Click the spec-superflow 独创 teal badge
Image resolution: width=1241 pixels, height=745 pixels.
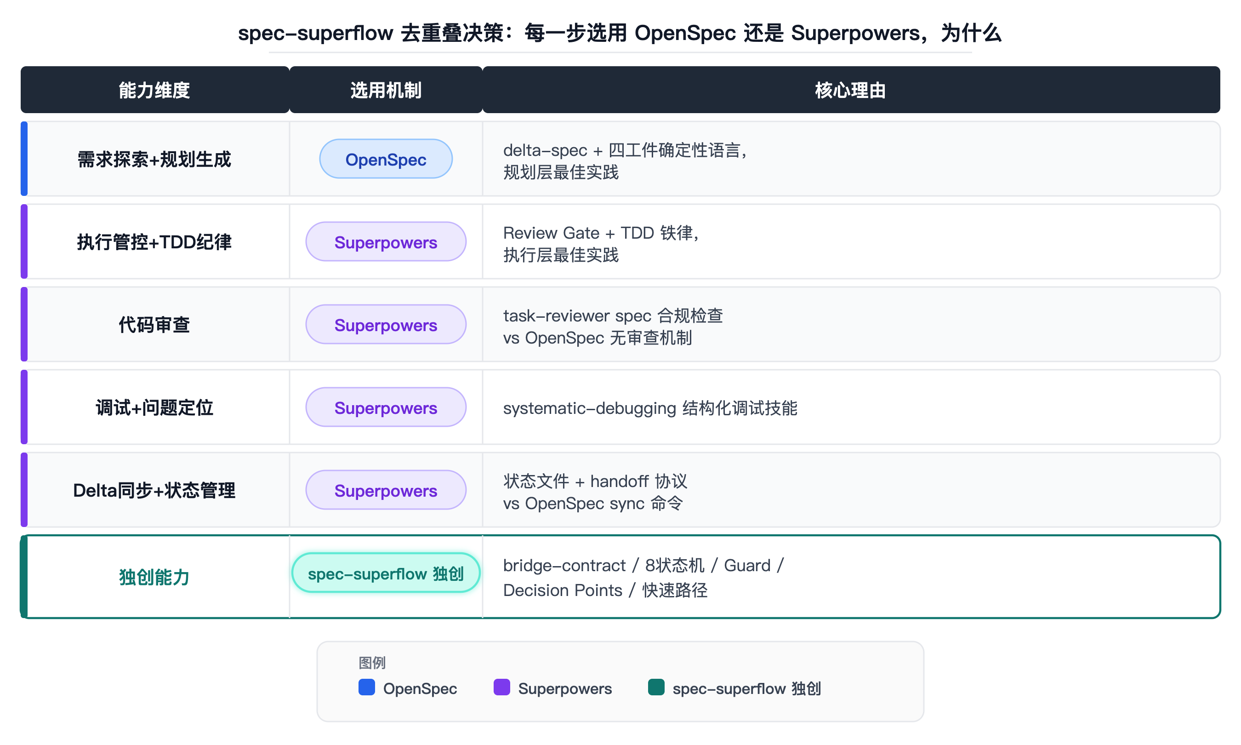point(386,573)
